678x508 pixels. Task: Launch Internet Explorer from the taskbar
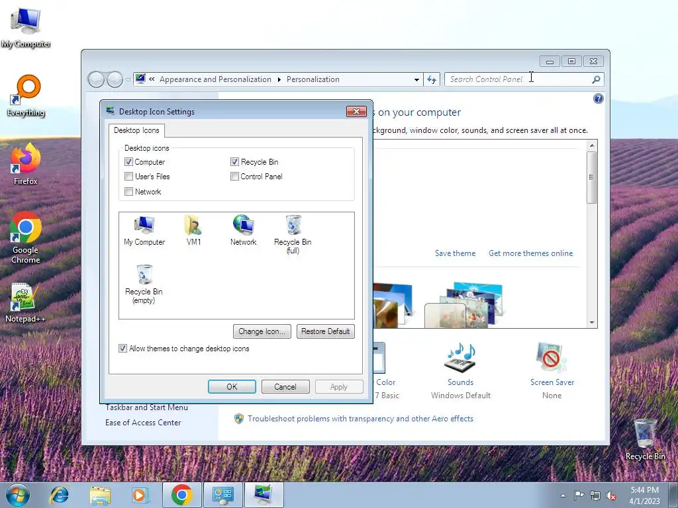(59, 495)
